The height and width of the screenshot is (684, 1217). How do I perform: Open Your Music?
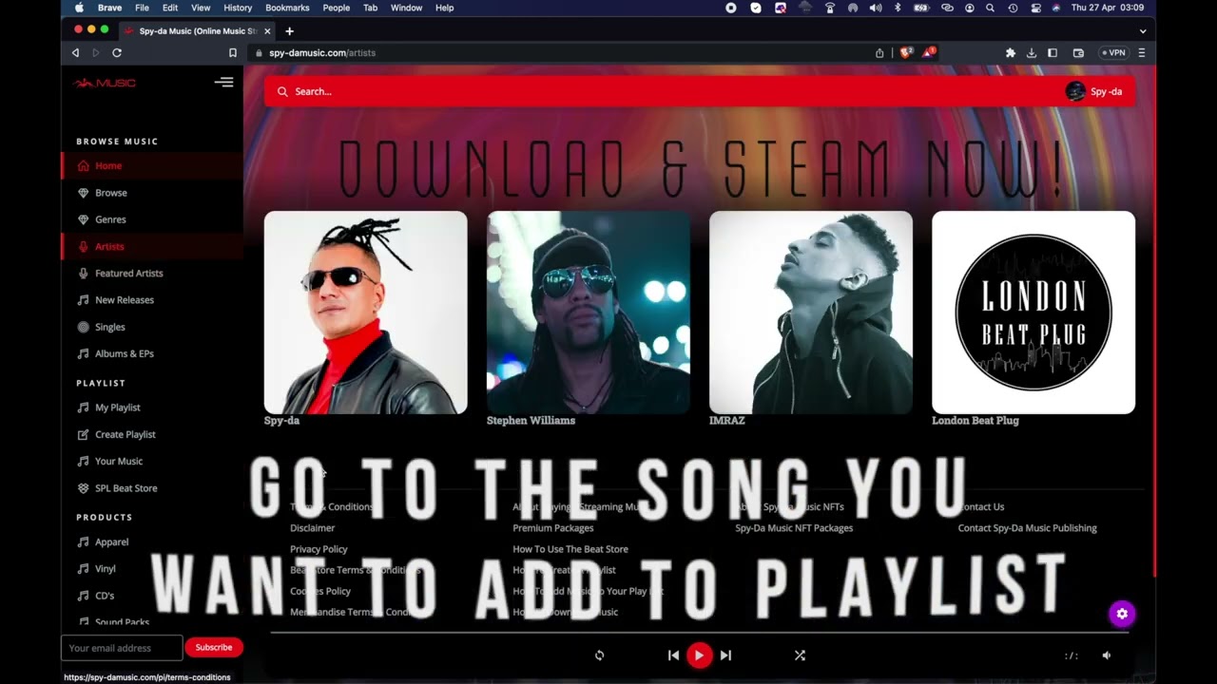(x=119, y=461)
